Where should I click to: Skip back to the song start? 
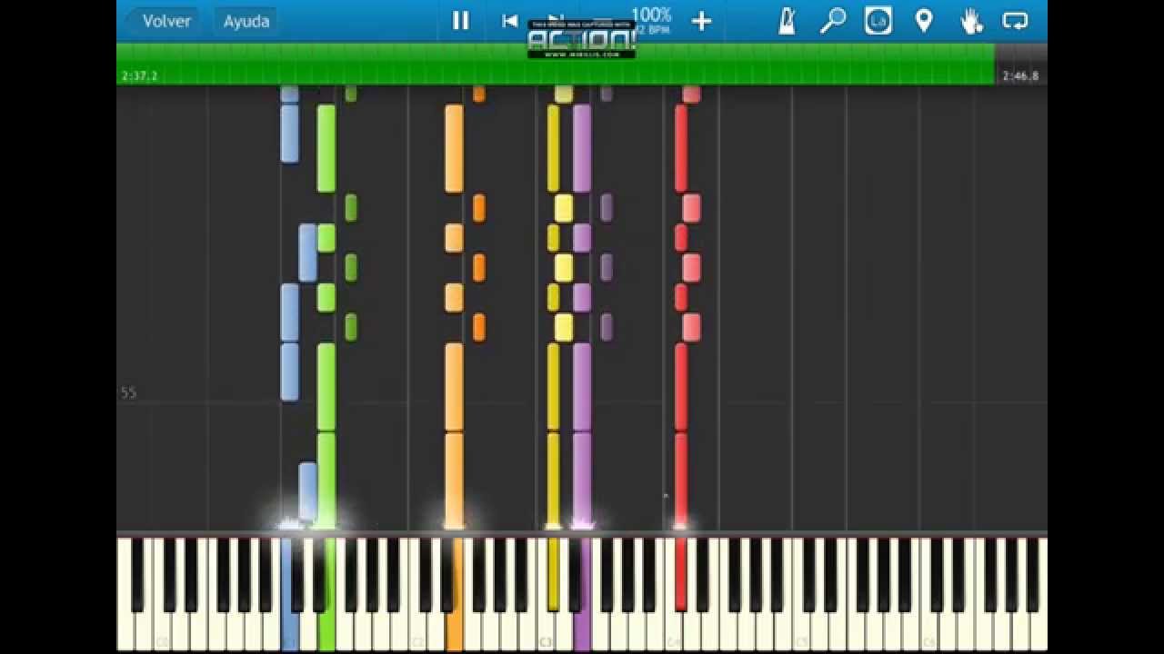(x=510, y=21)
